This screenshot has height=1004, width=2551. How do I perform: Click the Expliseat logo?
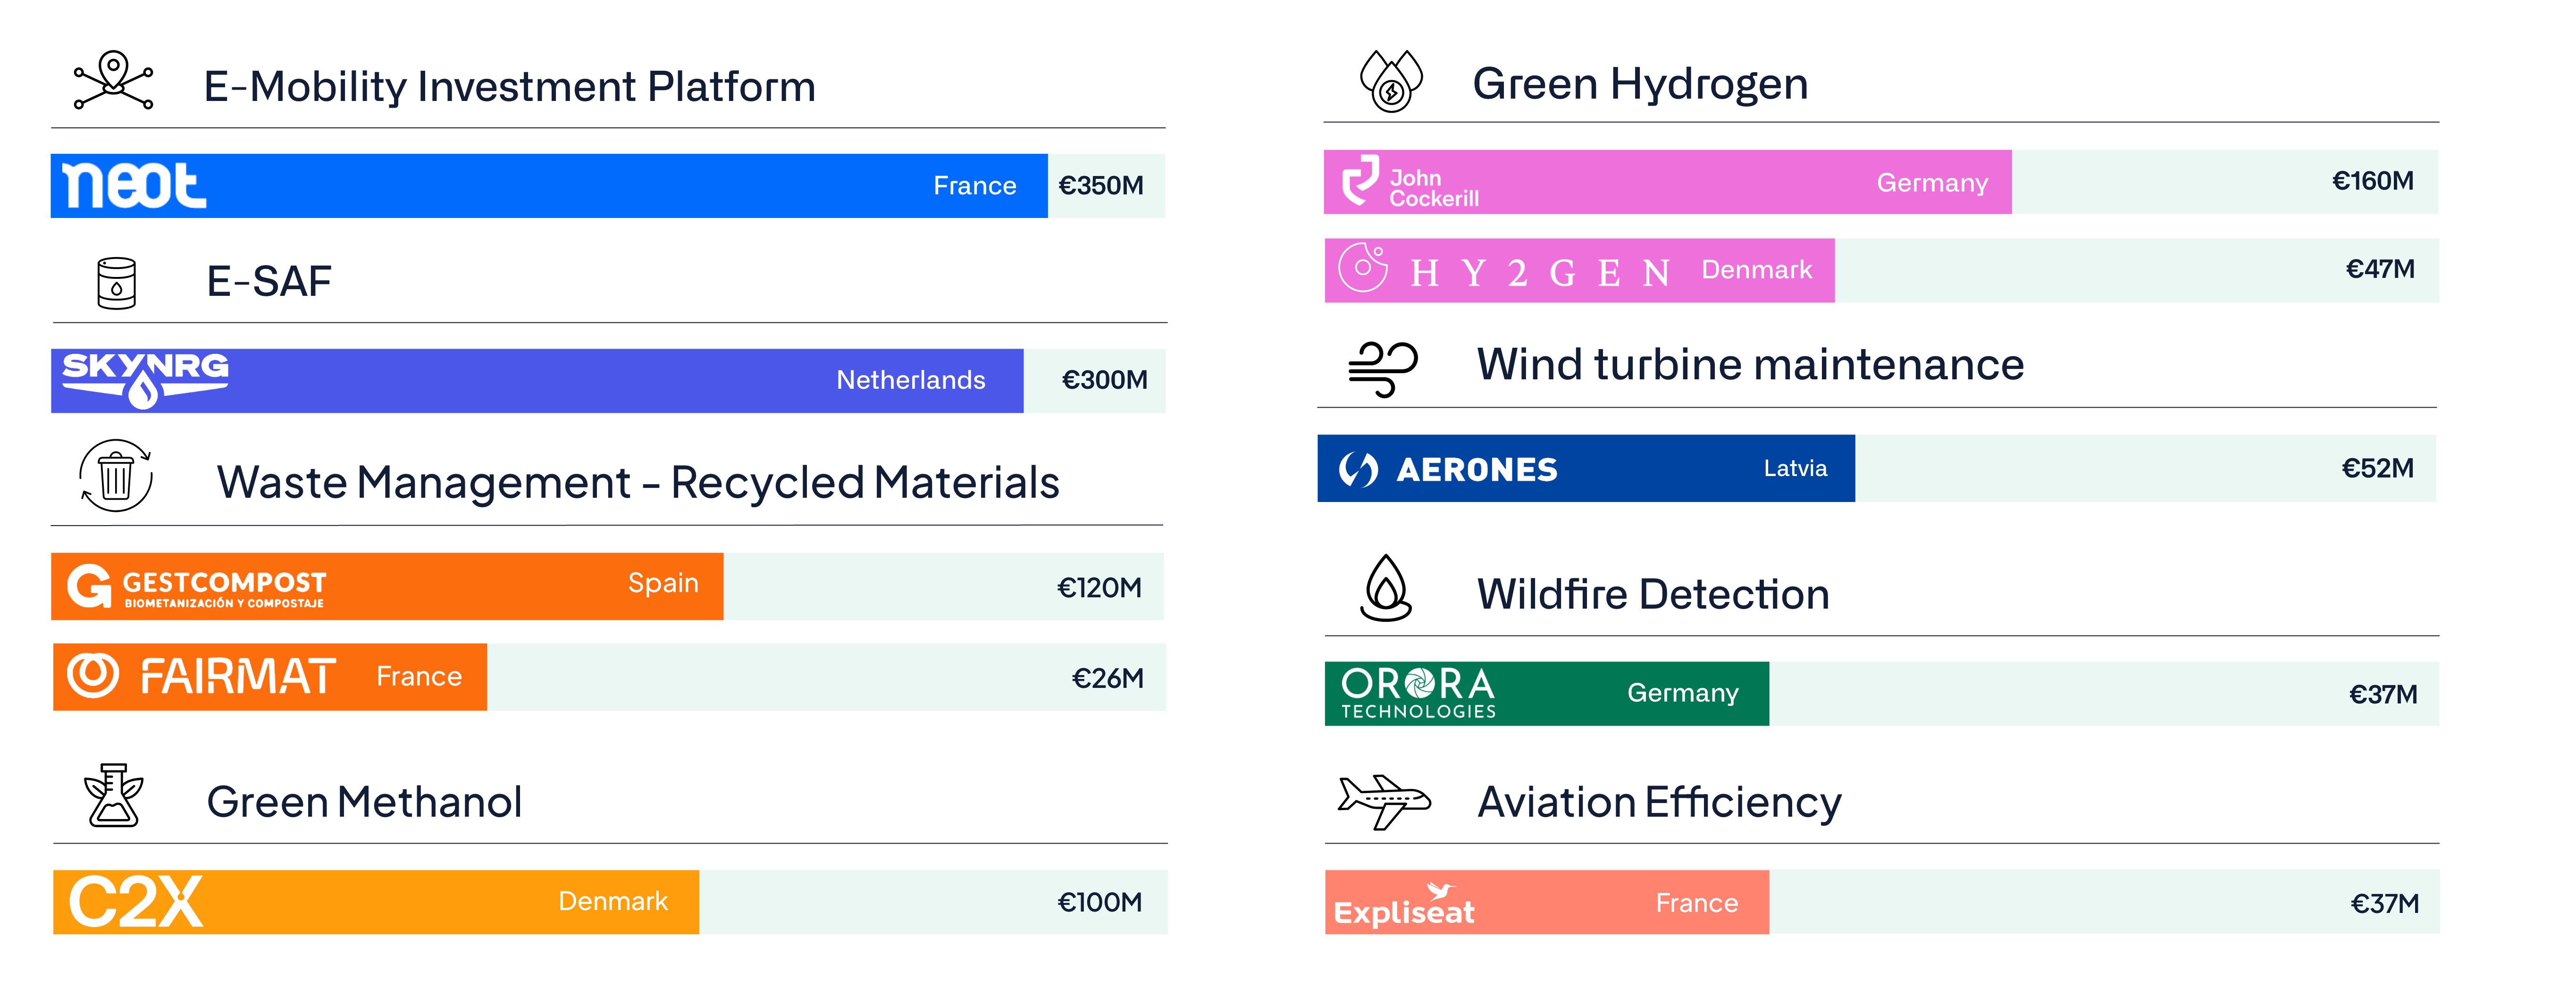(1404, 904)
